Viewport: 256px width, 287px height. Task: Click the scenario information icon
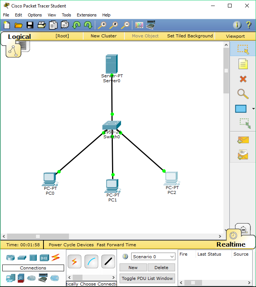pyautogui.click(x=125, y=256)
